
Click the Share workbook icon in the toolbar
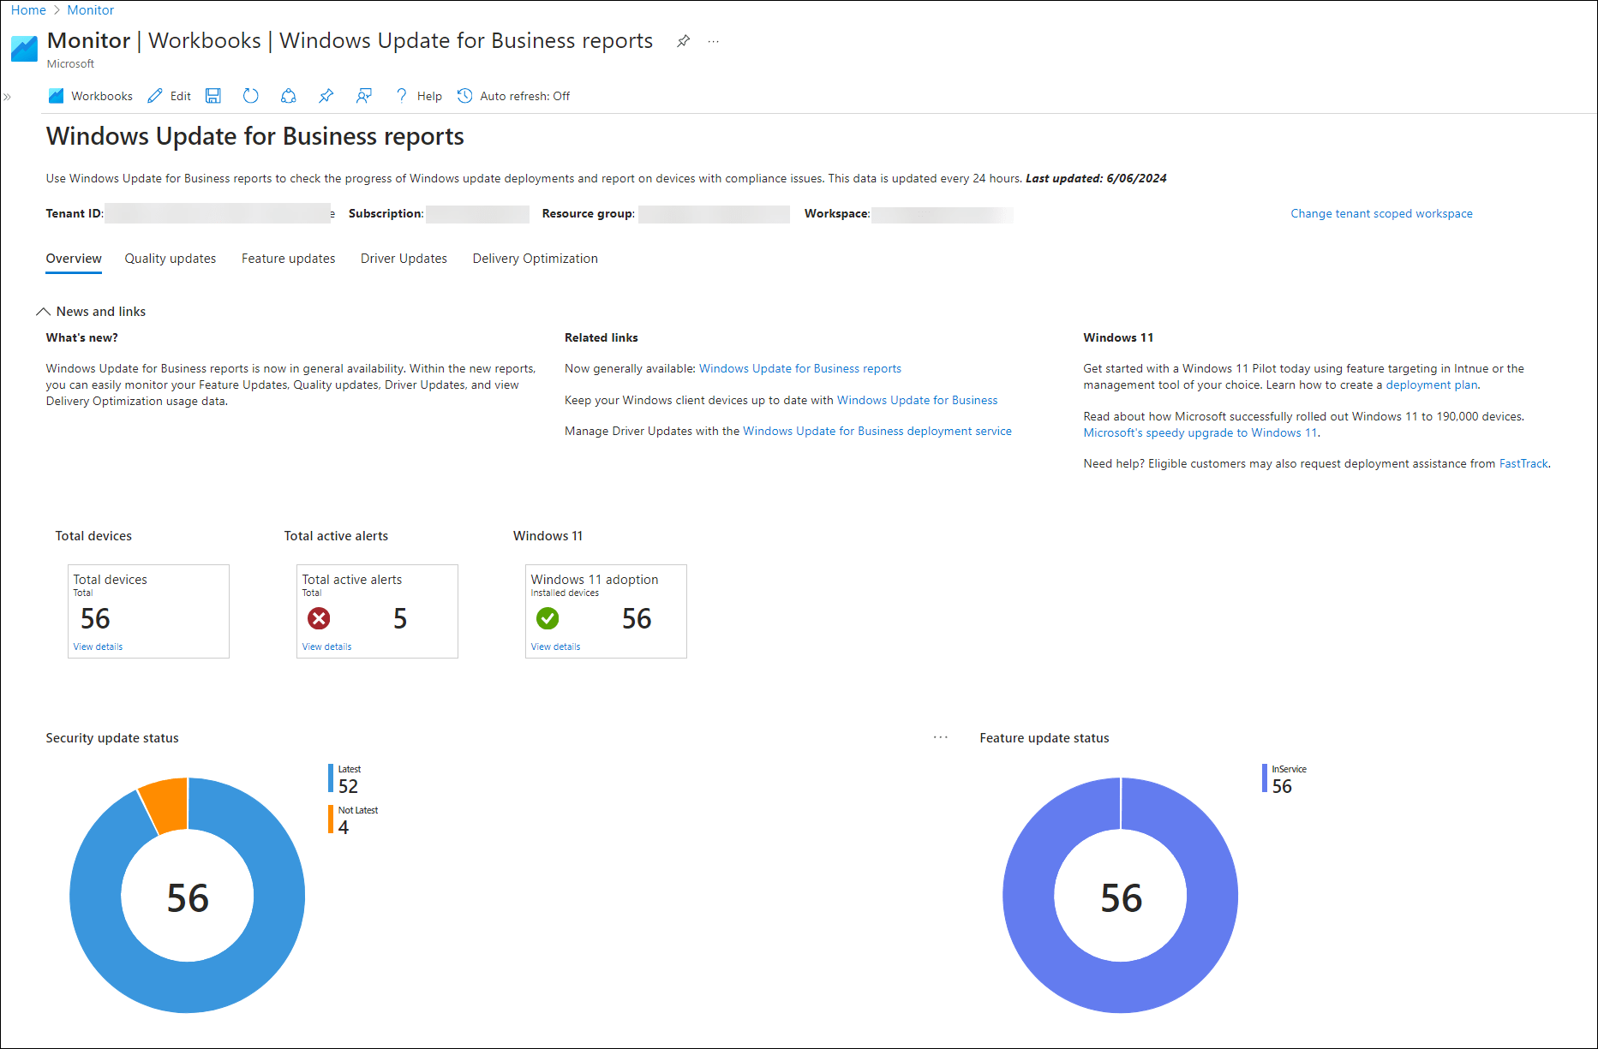(x=289, y=96)
